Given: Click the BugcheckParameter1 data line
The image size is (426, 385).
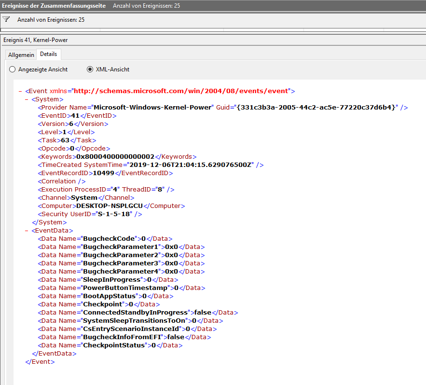Looking at the screenshot, I should [x=121, y=247].
